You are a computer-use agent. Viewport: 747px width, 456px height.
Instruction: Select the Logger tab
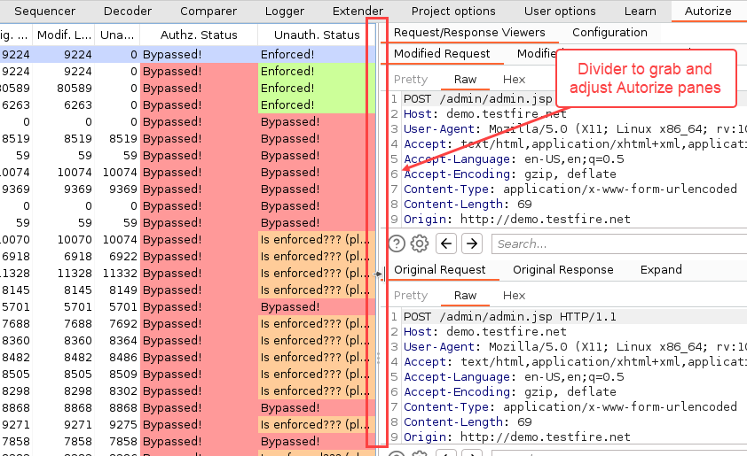[x=284, y=12]
